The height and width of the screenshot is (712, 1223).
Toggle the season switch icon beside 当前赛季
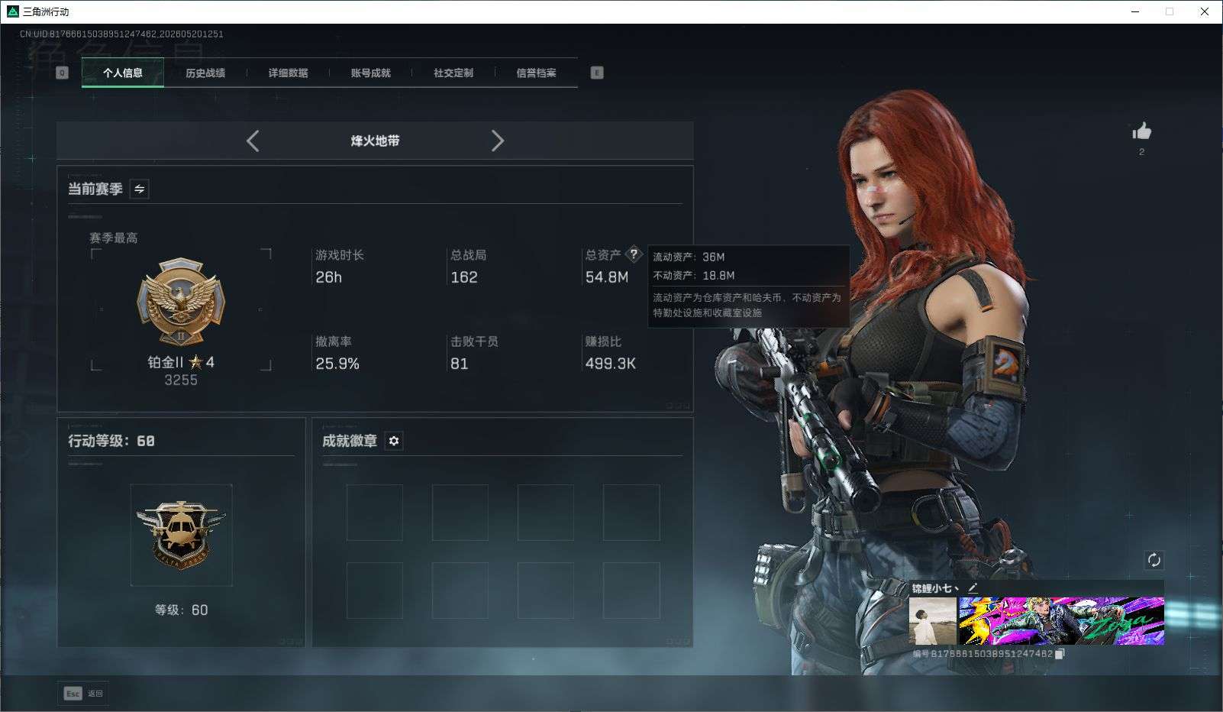tap(140, 189)
